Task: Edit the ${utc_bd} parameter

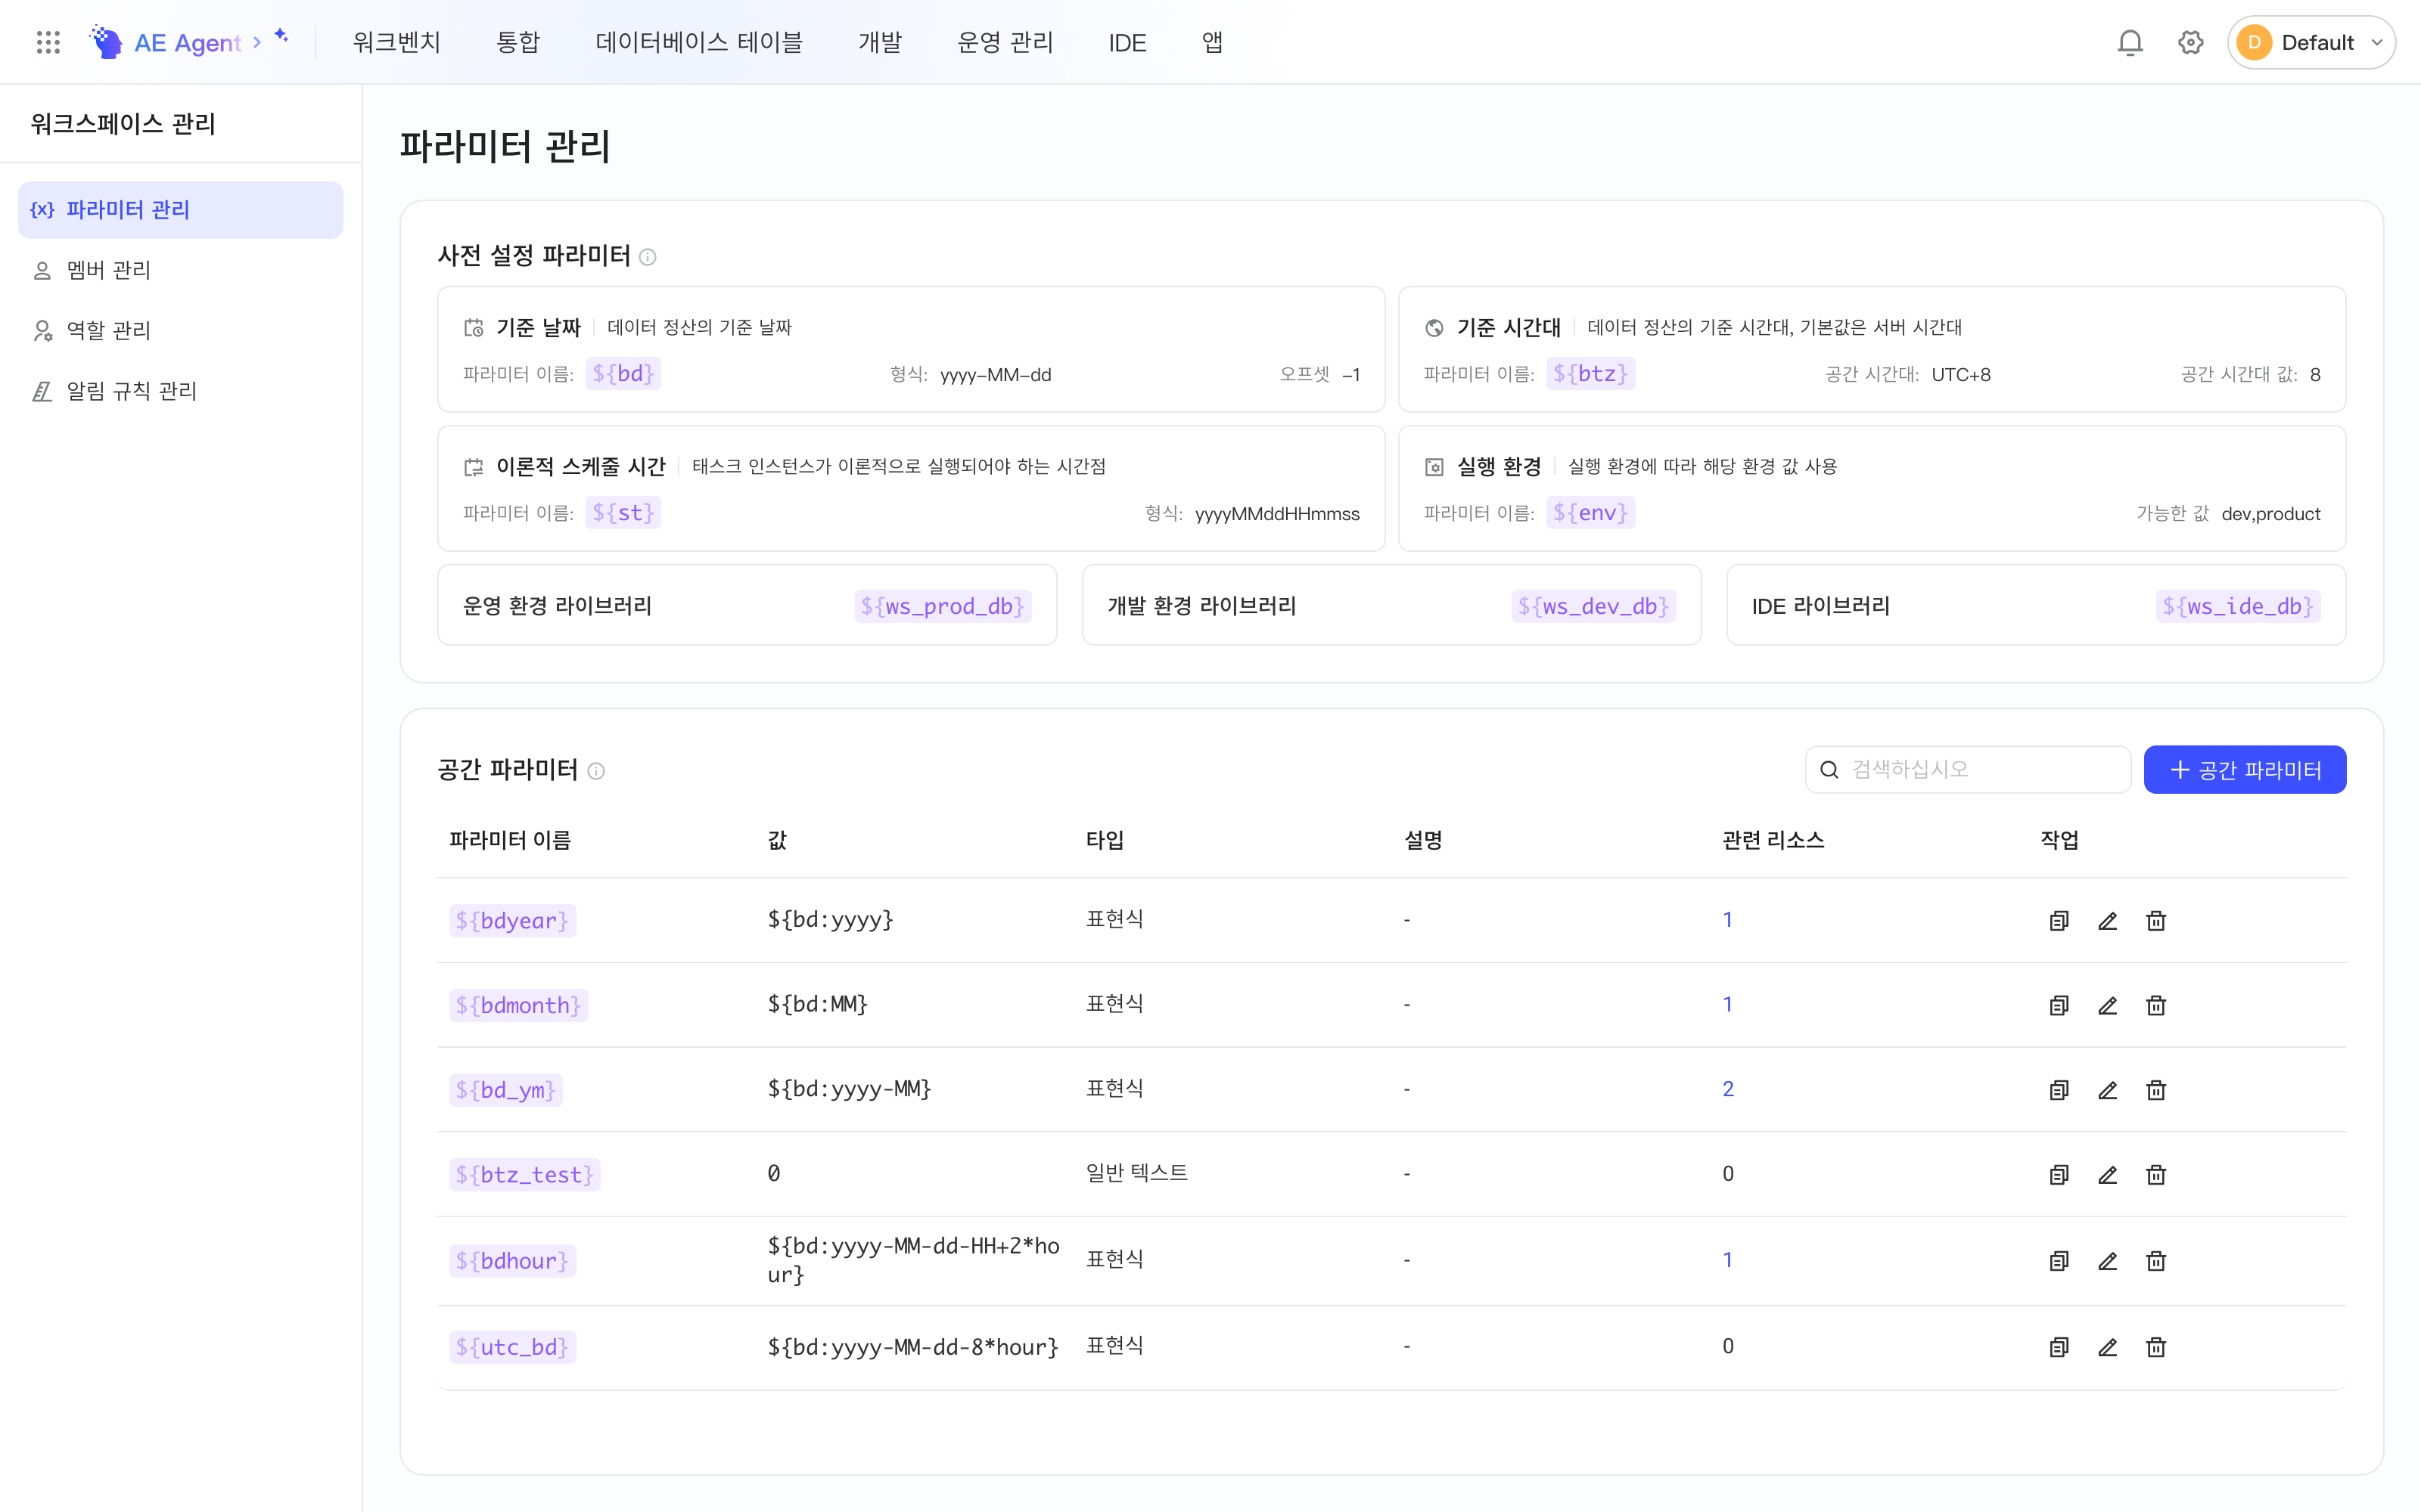Action: (x=2107, y=1347)
